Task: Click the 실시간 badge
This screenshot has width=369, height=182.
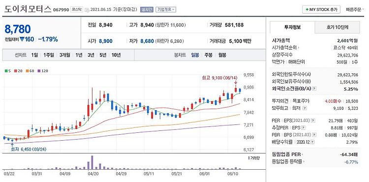Action: tap(147, 10)
